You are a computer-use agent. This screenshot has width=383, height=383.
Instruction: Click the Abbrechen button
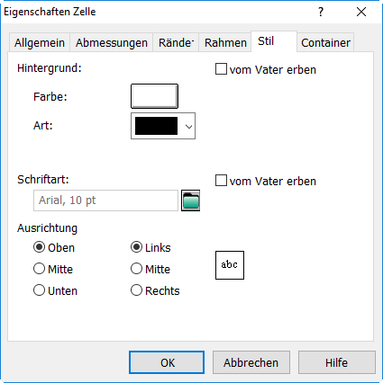[x=251, y=362]
